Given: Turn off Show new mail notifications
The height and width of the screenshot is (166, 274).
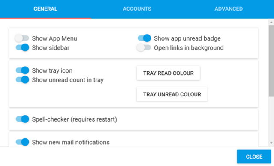Looking at the screenshot, I should pos(22,142).
